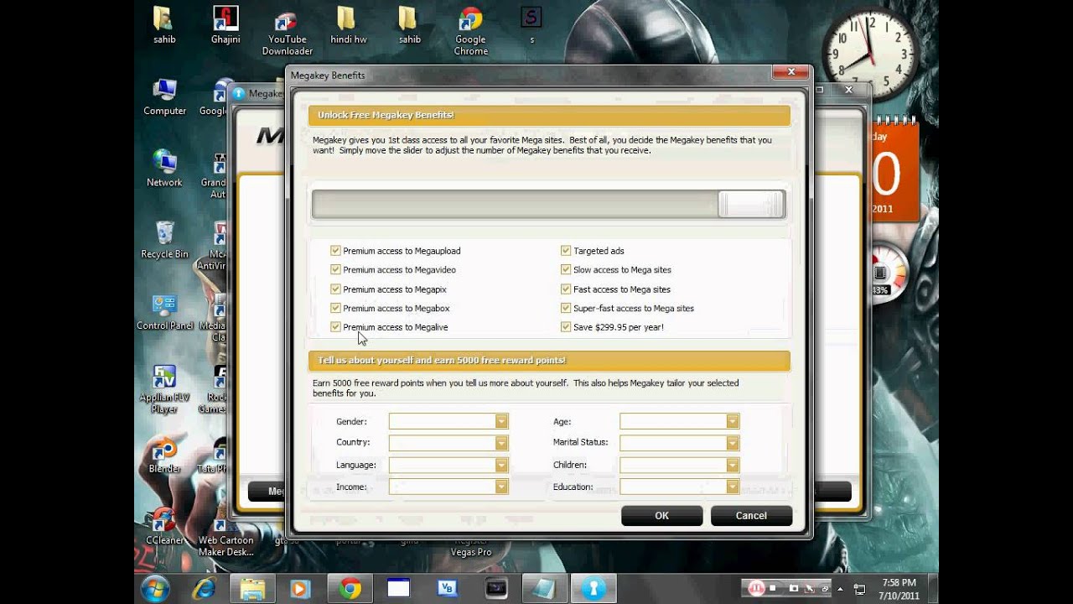Click the red recording icon in system tray
1073x604 pixels.
[757, 588]
